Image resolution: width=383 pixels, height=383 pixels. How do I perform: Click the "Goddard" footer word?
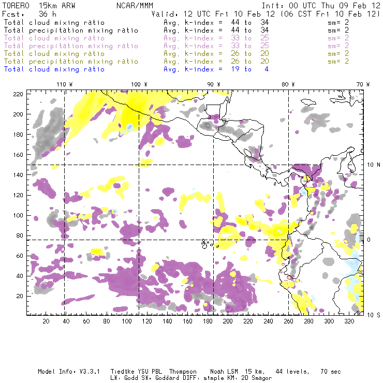pos(167,378)
